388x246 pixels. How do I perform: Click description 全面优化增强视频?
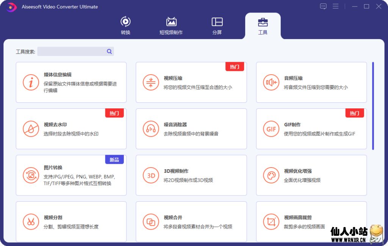[302, 180]
